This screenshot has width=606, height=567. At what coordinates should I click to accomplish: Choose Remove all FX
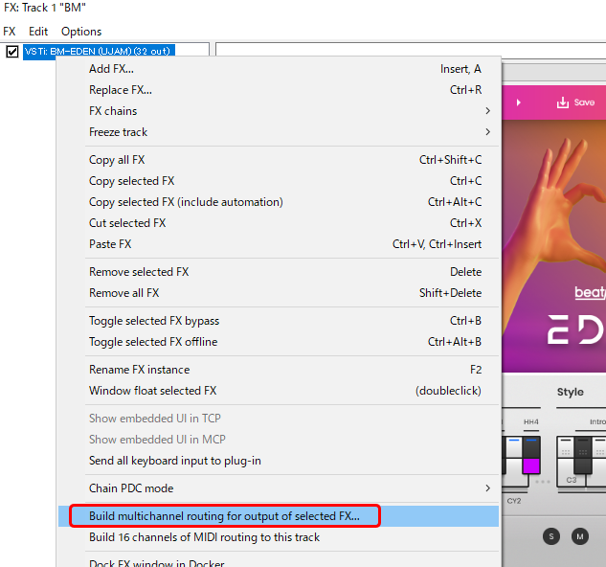coord(279,293)
